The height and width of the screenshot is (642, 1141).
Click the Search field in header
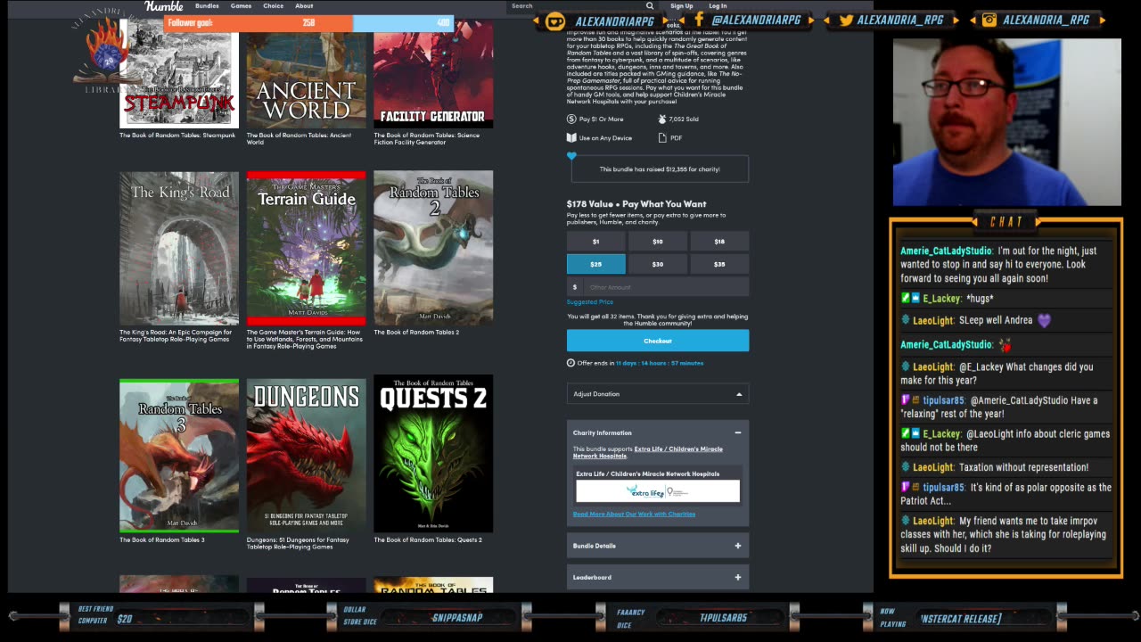[575, 5]
